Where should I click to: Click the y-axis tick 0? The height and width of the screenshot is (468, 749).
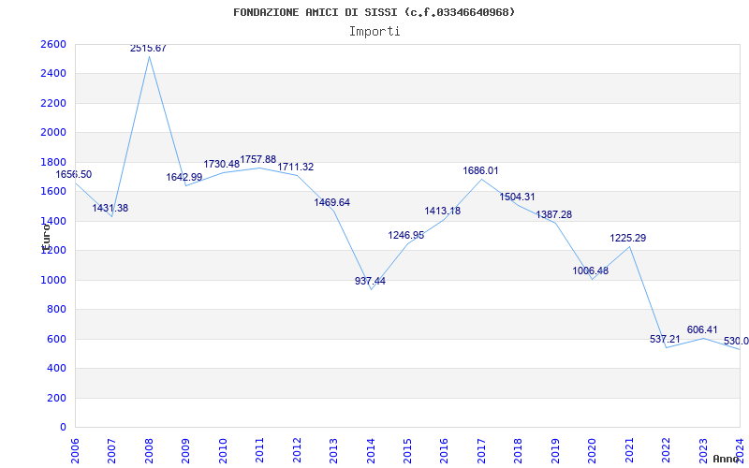[63, 428]
